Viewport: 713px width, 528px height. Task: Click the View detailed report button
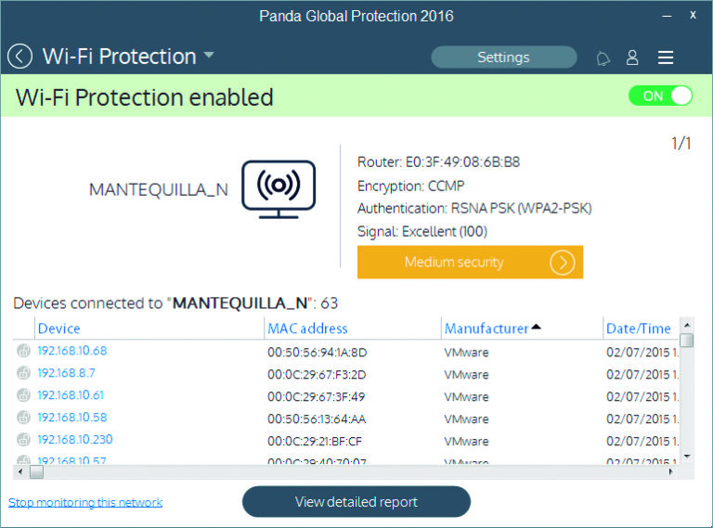tap(356, 502)
